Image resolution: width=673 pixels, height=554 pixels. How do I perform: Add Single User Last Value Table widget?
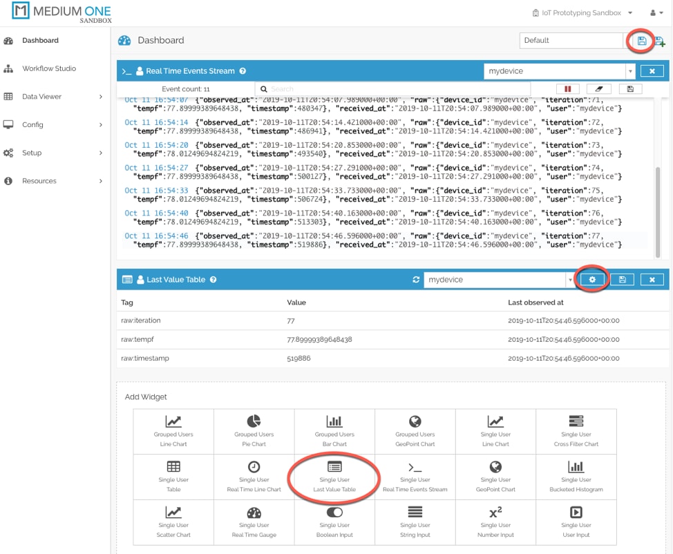(334, 476)
